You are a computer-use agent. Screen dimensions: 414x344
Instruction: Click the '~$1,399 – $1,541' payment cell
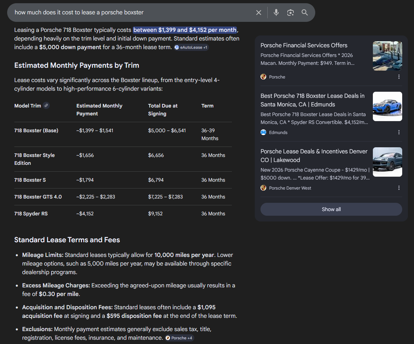pos(94,130)
